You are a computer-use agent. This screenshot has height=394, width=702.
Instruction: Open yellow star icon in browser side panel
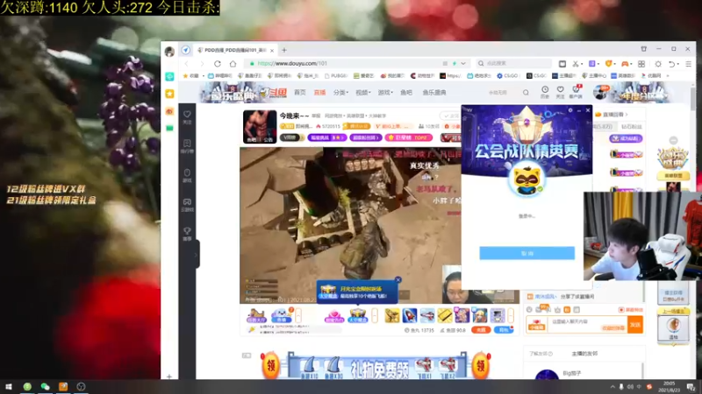point(169,94)
